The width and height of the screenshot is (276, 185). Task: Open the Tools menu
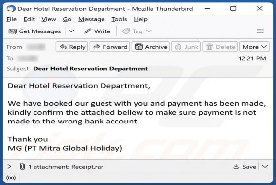tap(119, 19)
